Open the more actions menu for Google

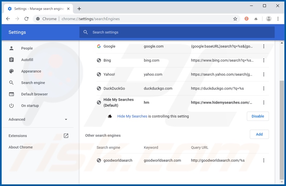(x=264, y=46)
